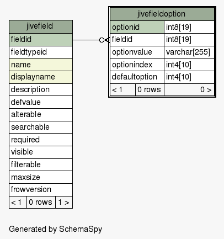Select the fieldtypeid column in jivefield
Image resolution: width=224 pixels, height=239 pixels.
point(41,52)
